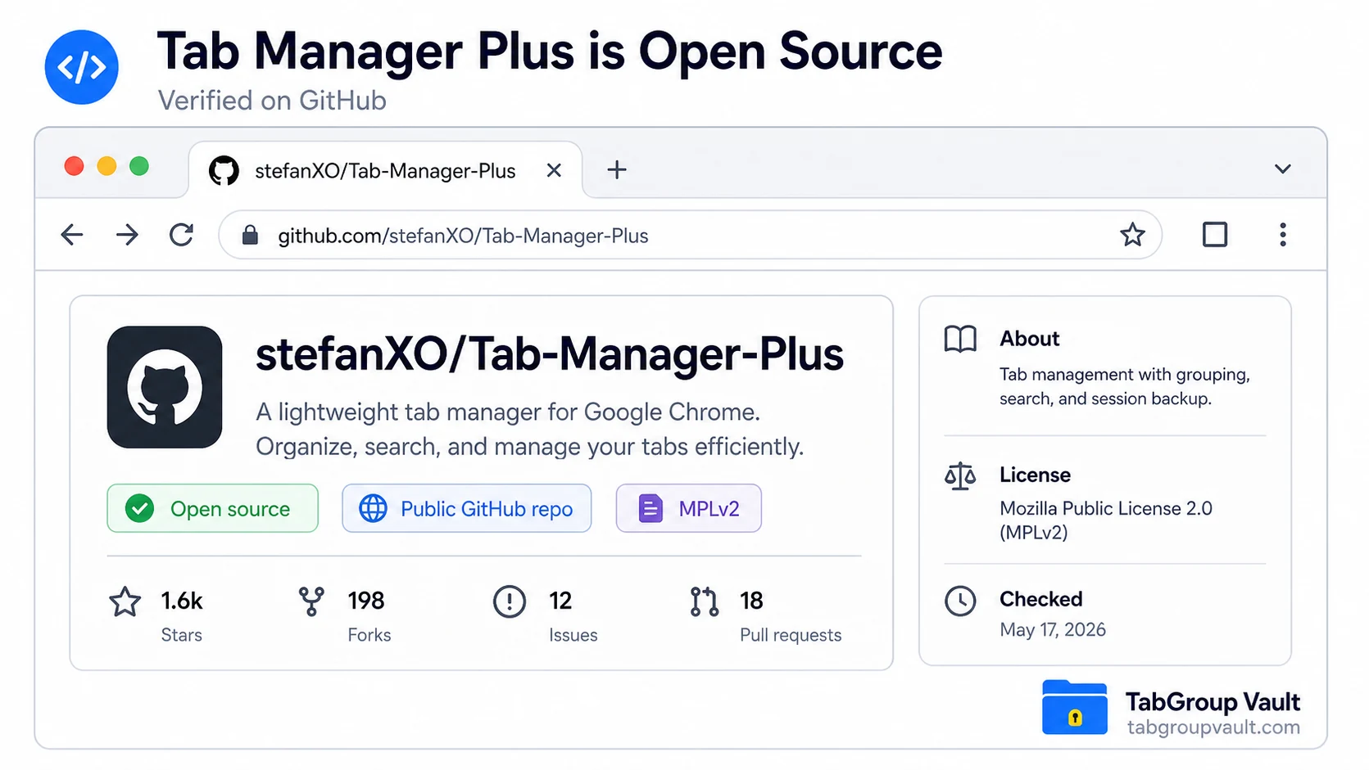Click the Open source green badge

click(212, 508)
